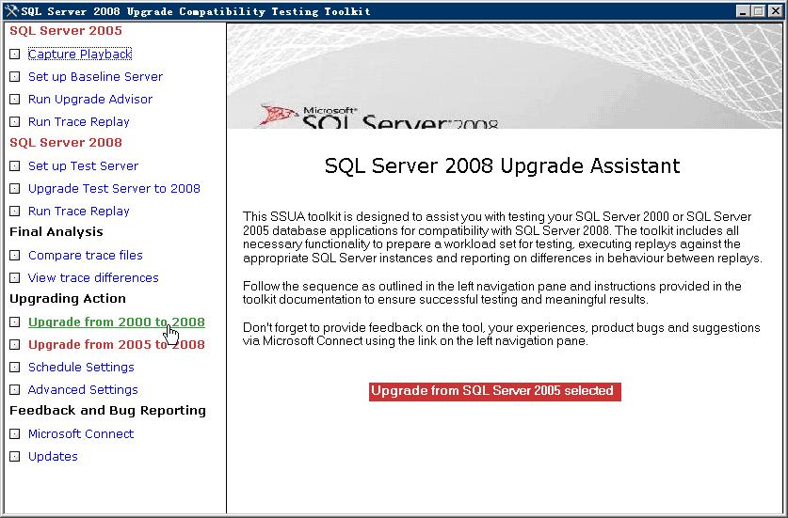Click the bullet icon beside Capture Playback
This screenshot has width=788, height=518.
[15, 55]
